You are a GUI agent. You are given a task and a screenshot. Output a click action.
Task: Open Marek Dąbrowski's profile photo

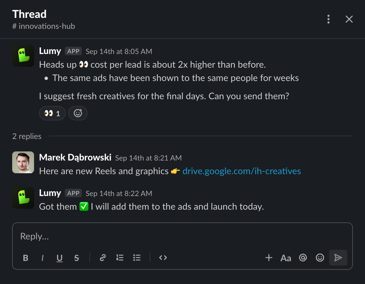pos(23,162)
